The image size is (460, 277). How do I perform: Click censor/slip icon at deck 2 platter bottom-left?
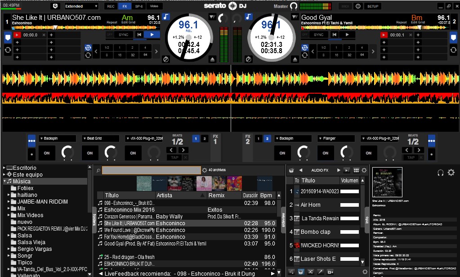tap(249, 59)
